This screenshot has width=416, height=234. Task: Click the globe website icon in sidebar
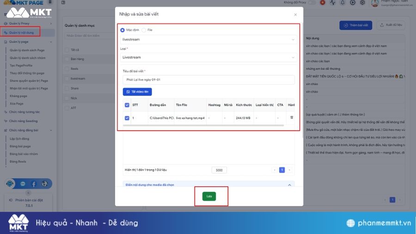point(44,184)
